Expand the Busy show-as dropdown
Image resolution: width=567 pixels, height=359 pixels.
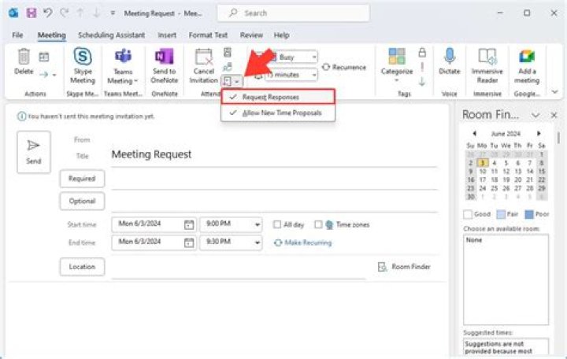[314, 57]
